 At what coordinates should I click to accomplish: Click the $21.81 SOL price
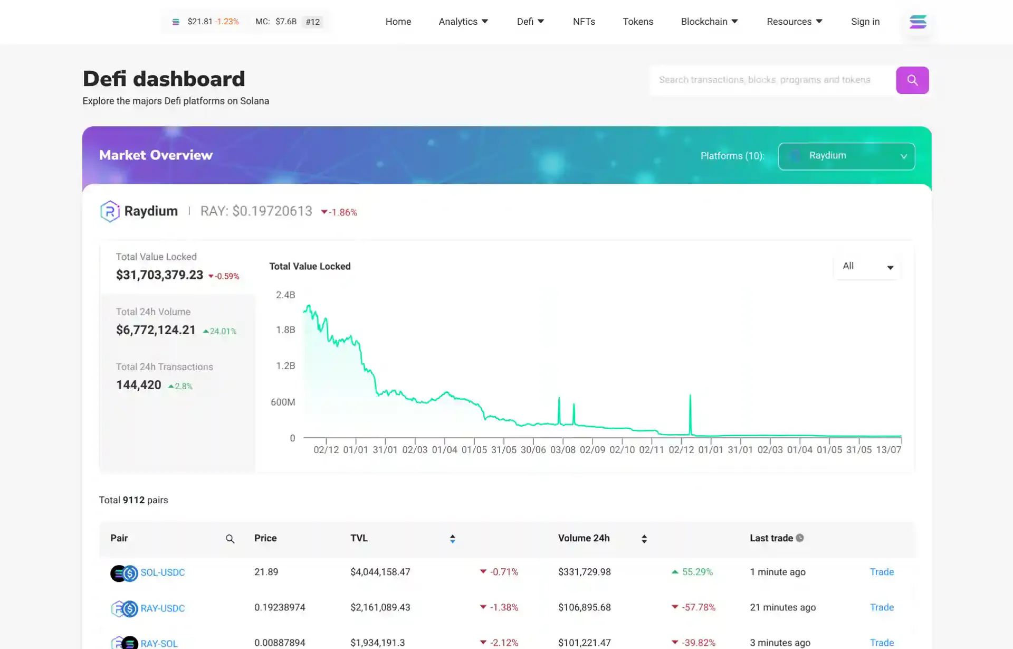tap(199, 22)
